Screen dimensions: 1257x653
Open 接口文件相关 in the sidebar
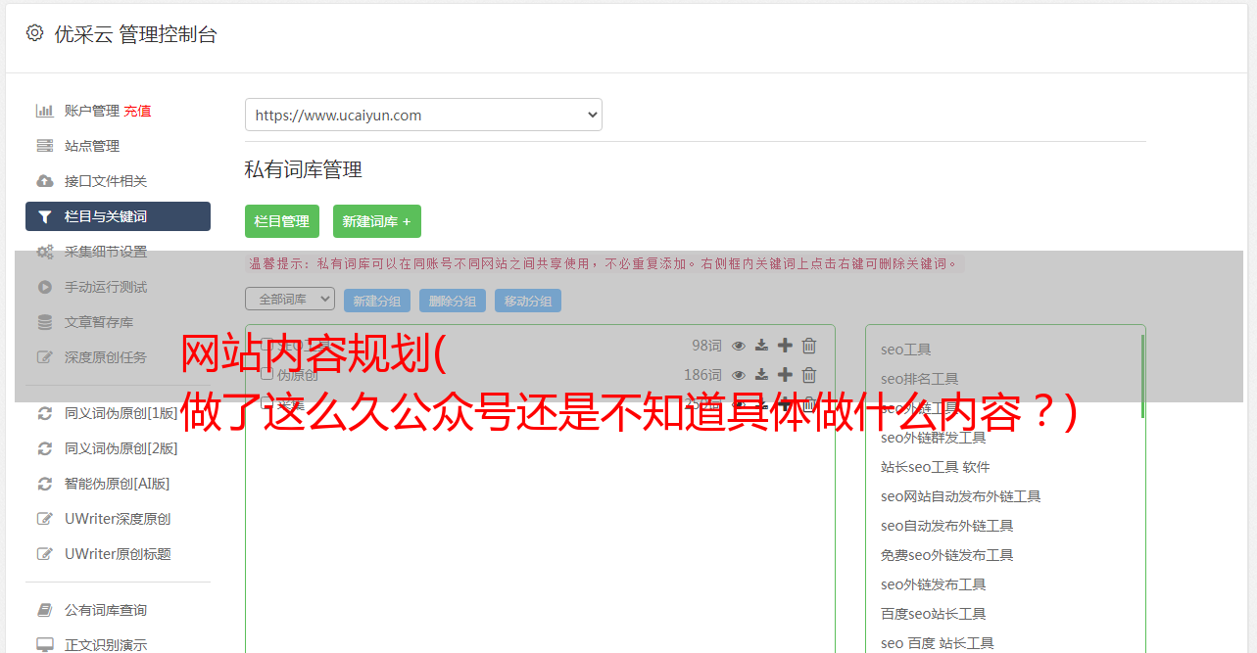pyautogui.click(x=106, y=181)
